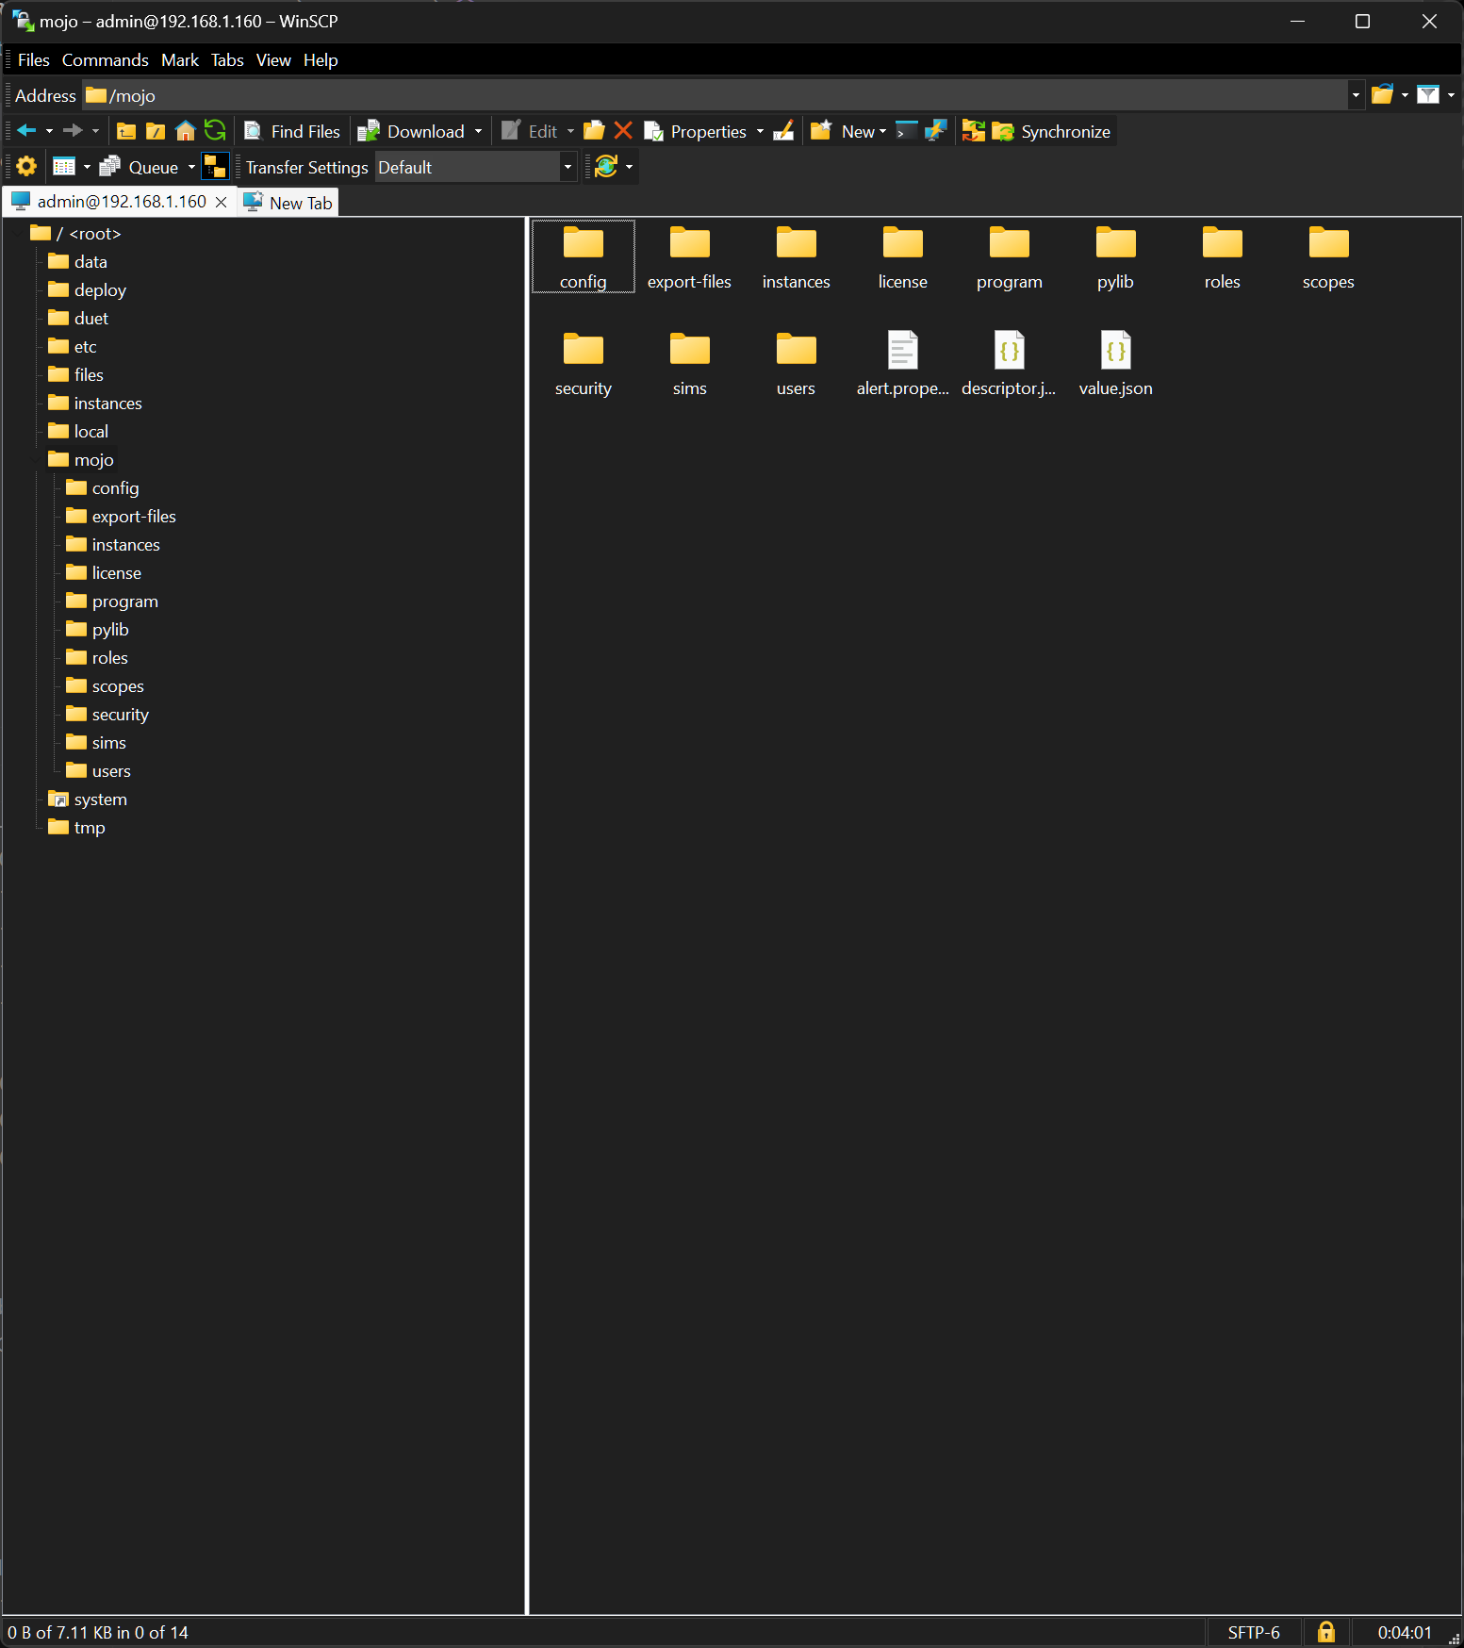This screenshot has height=1648, width=1464.
Task: Expand the Edit options dropdown arrow
Action: pos(570,131)
